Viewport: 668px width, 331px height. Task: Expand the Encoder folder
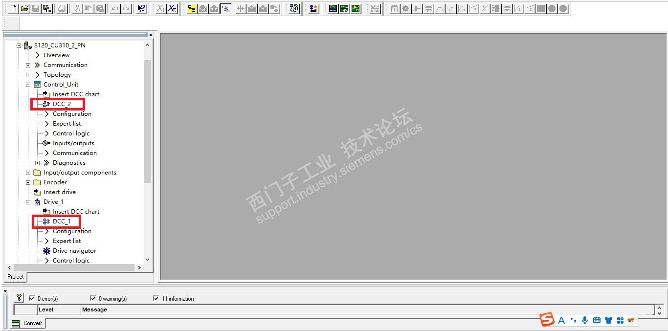28,182
